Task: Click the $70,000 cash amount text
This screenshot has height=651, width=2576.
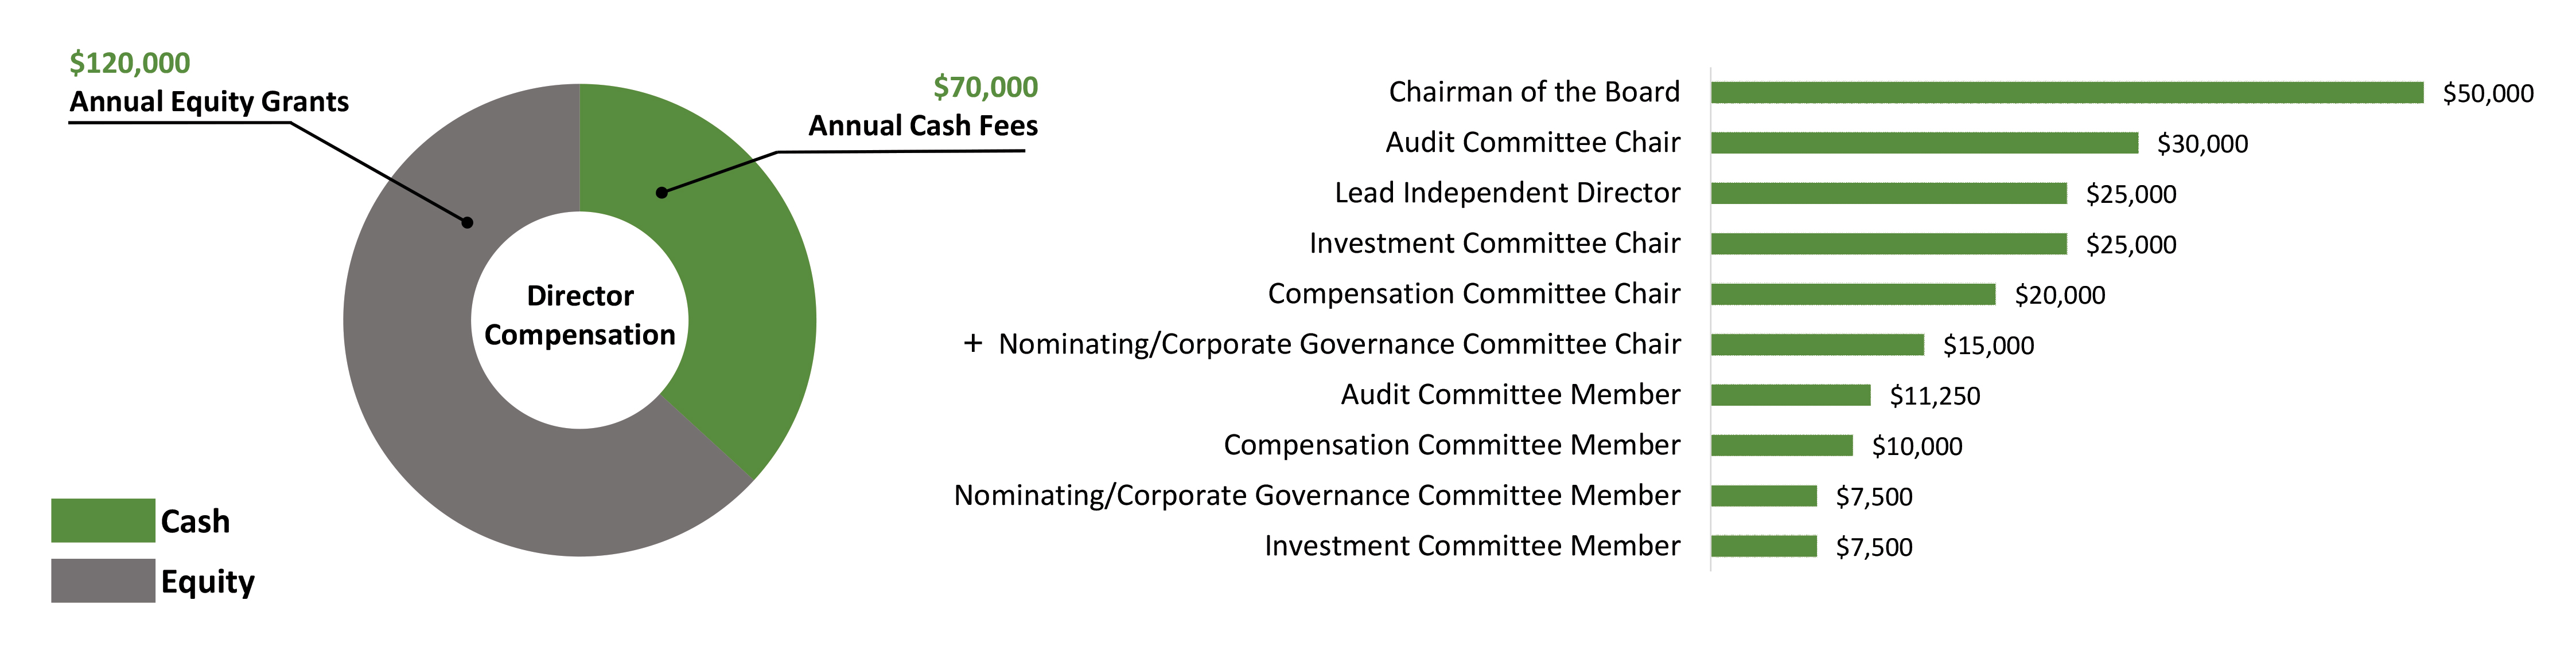Action: point(985,87)
